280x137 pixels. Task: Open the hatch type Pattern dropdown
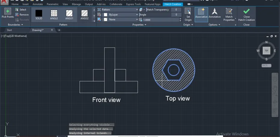pyautogui.click(x=137, y=10)
